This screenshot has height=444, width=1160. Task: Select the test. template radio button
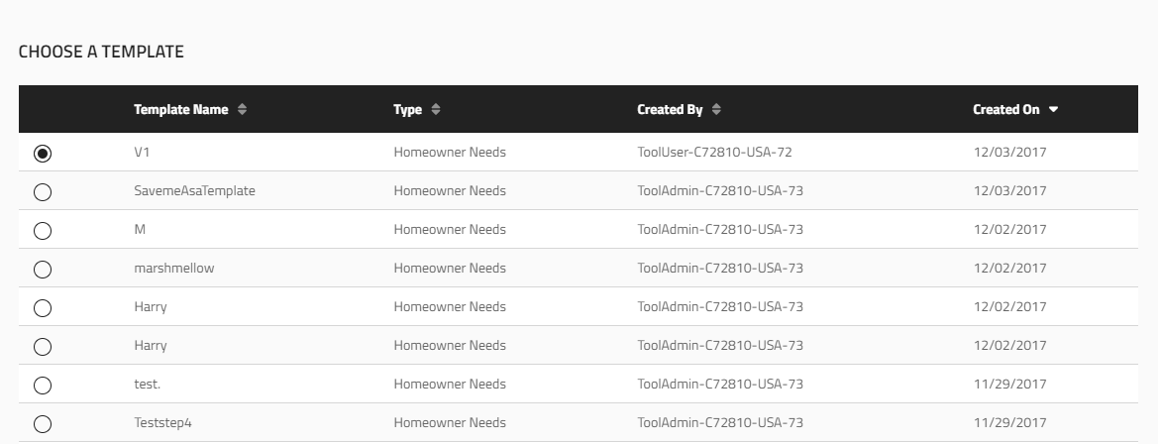coord(43,385)
